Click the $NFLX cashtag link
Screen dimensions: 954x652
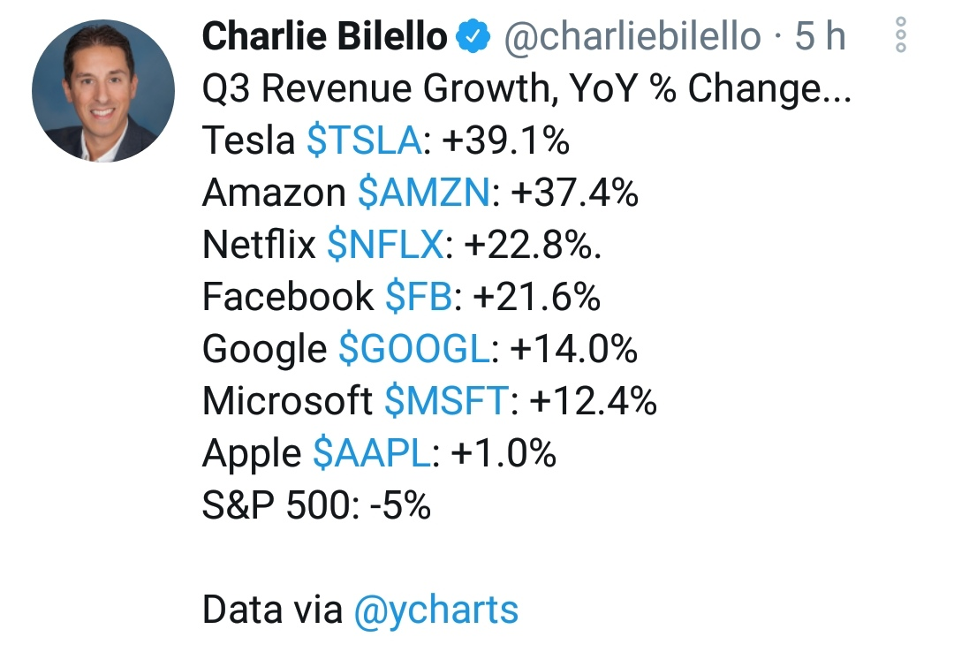pyautogui.click(x=384, y=246)
